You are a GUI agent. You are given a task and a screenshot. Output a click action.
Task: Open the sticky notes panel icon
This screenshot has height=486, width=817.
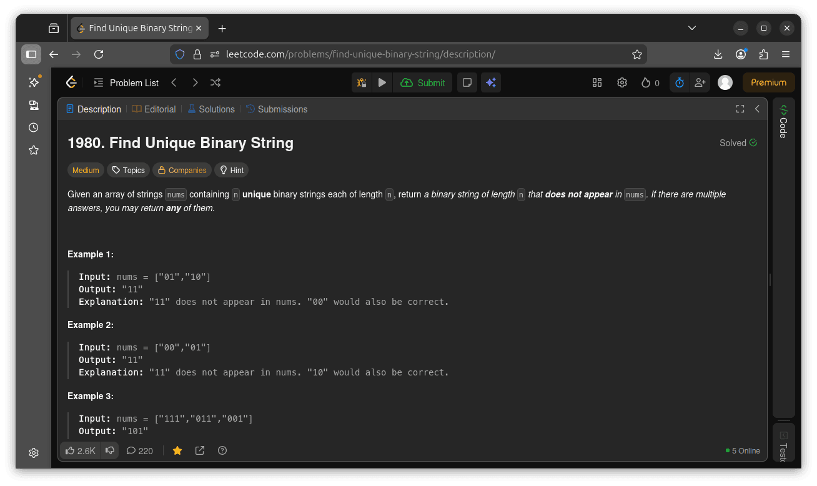point(467,82)
